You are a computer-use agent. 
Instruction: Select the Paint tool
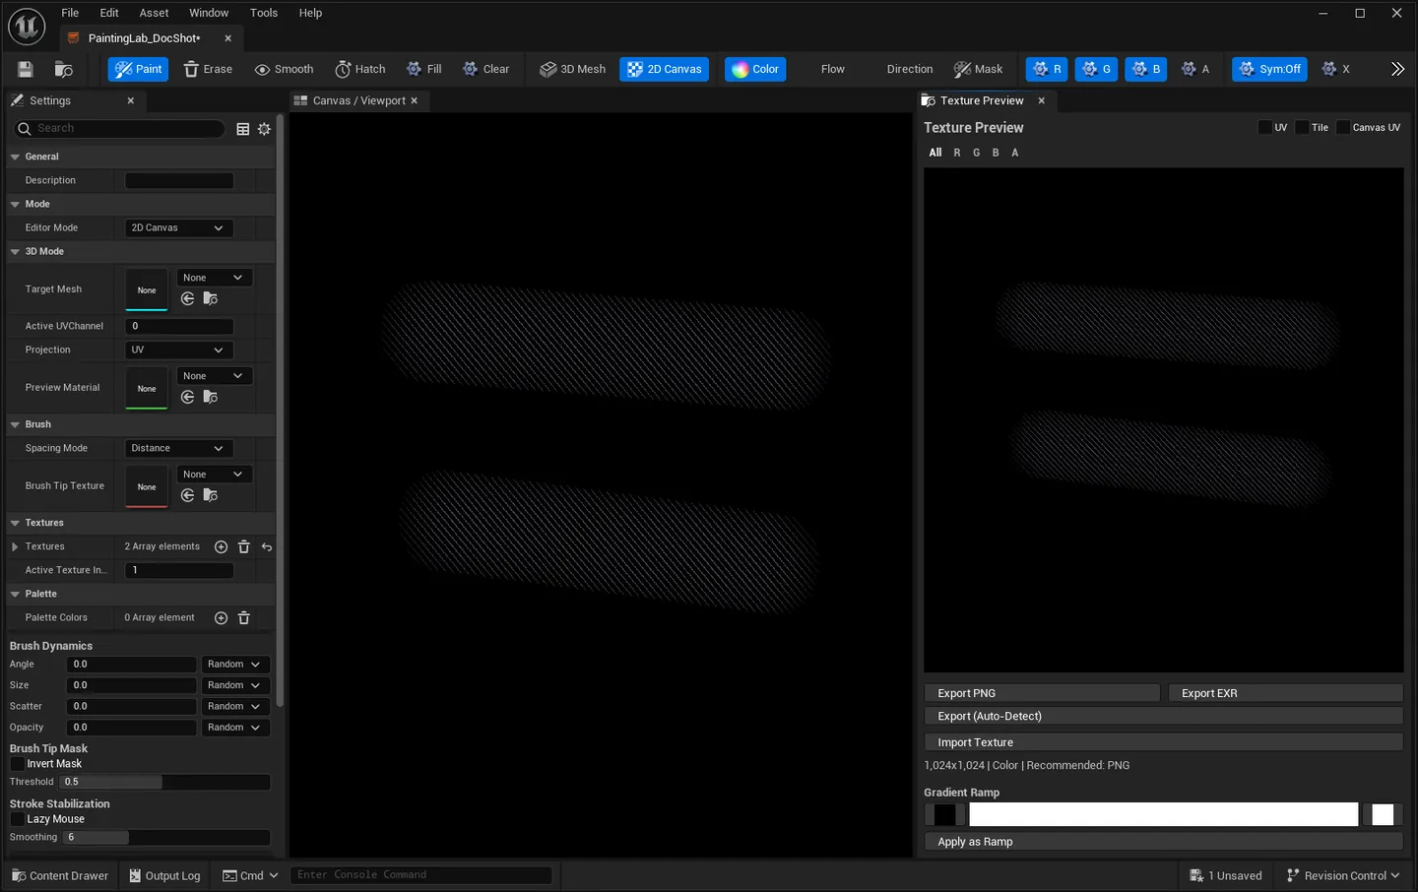tap(138, 69)
